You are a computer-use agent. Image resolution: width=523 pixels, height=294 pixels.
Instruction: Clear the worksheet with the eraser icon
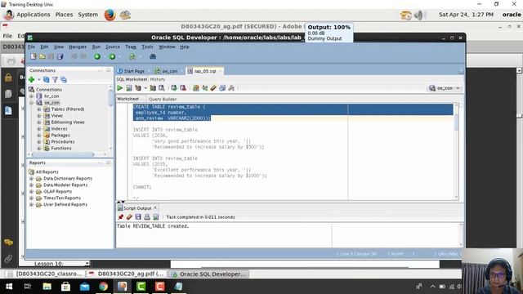point(213,88)
